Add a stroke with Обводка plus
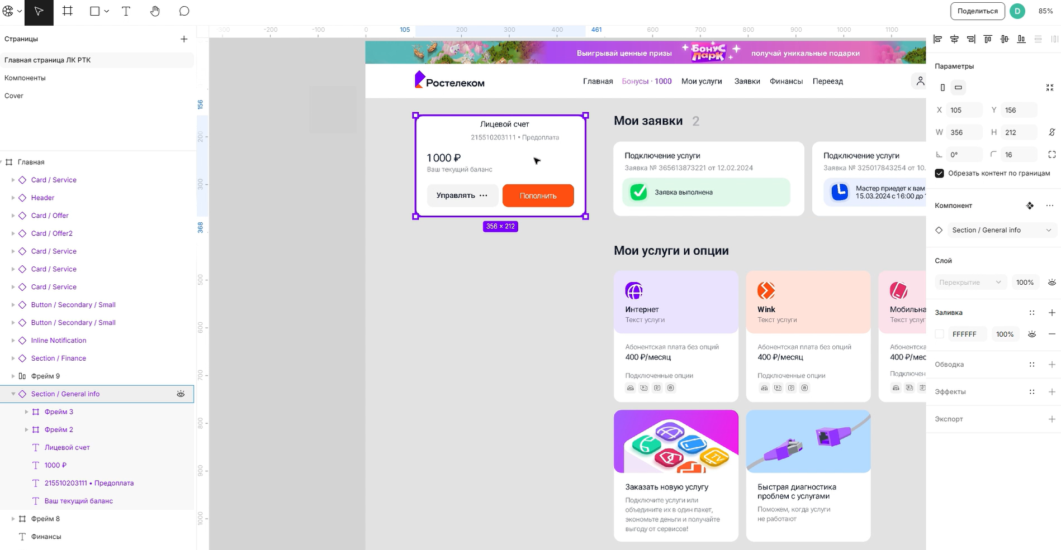The image size is (1061, 550). pos(1051,365)
